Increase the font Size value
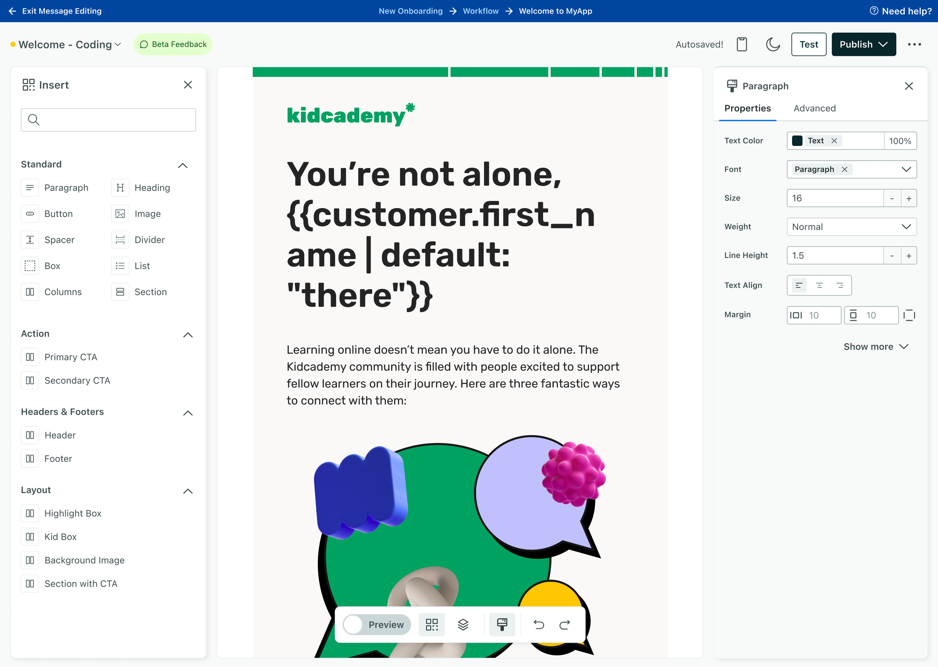 (x=909, y=198)
